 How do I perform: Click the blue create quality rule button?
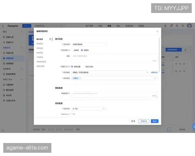coord(174,50)
